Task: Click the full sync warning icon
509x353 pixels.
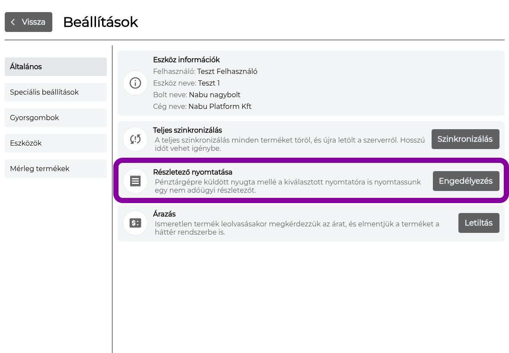Action: coord(135,139)
